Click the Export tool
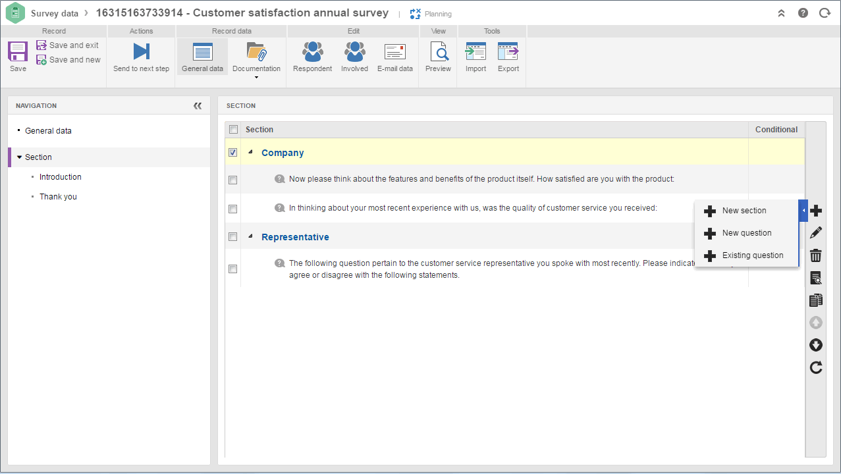This screenshot has width=841, height=474. click(508, 57)
